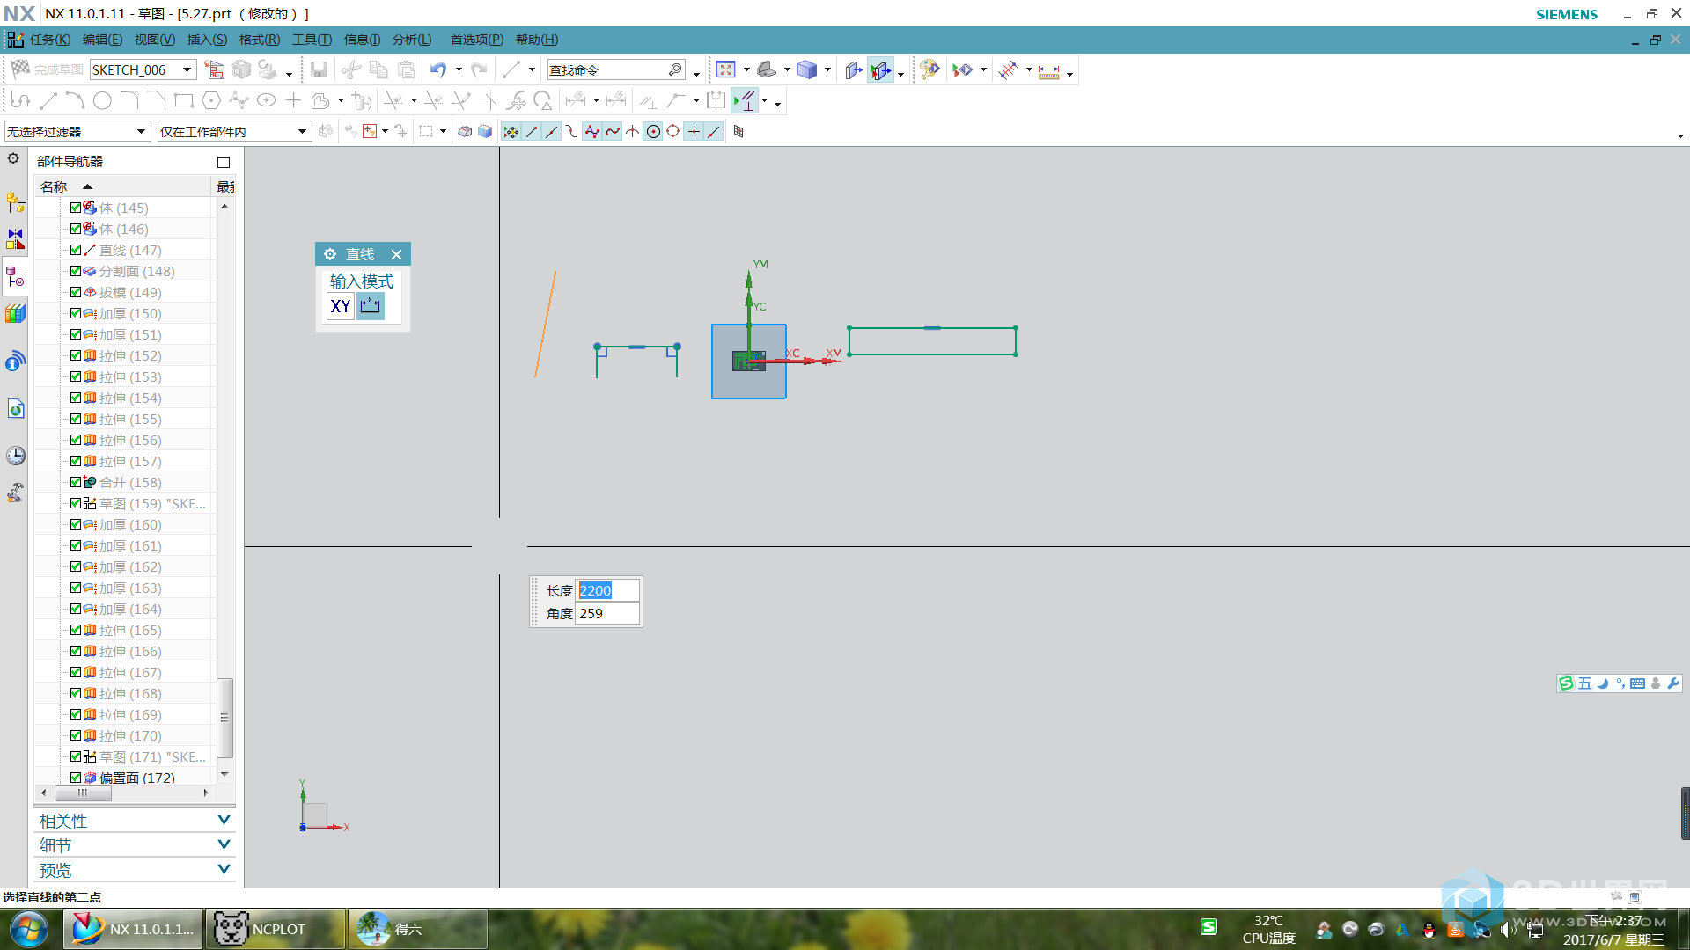Select the Rectangle sketch tool
The width and height of the screenshot is (1690, 950).
[x=183, y=100]
